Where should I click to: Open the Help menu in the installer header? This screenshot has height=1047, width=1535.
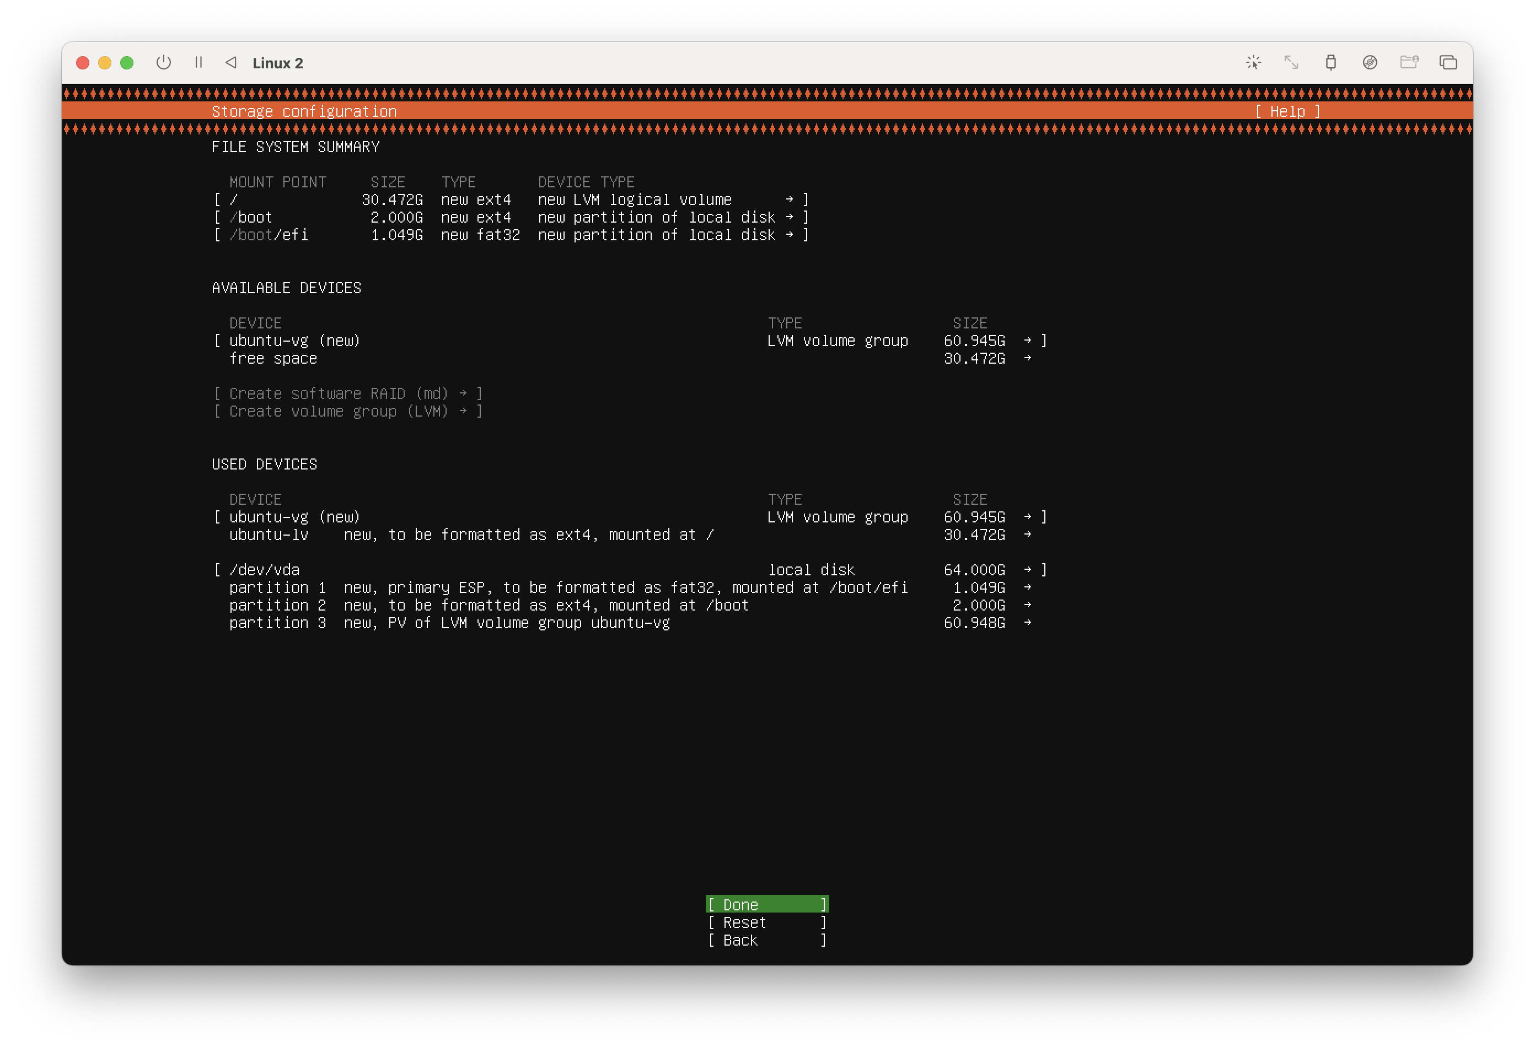point(1287,111)
